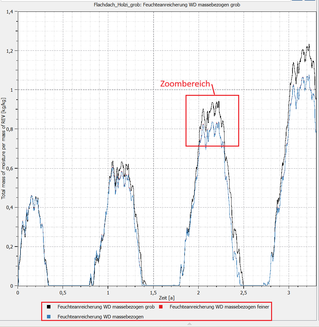The image size is (319, 327).
Task: Click the x-axis tick label '3'
Action: (x=289, y=293)
